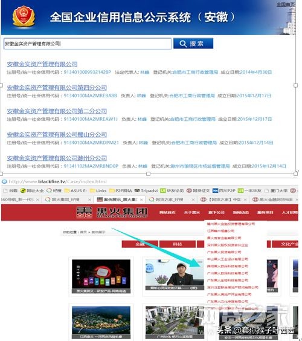Click the blackfire.tv URL address bar

57,181
